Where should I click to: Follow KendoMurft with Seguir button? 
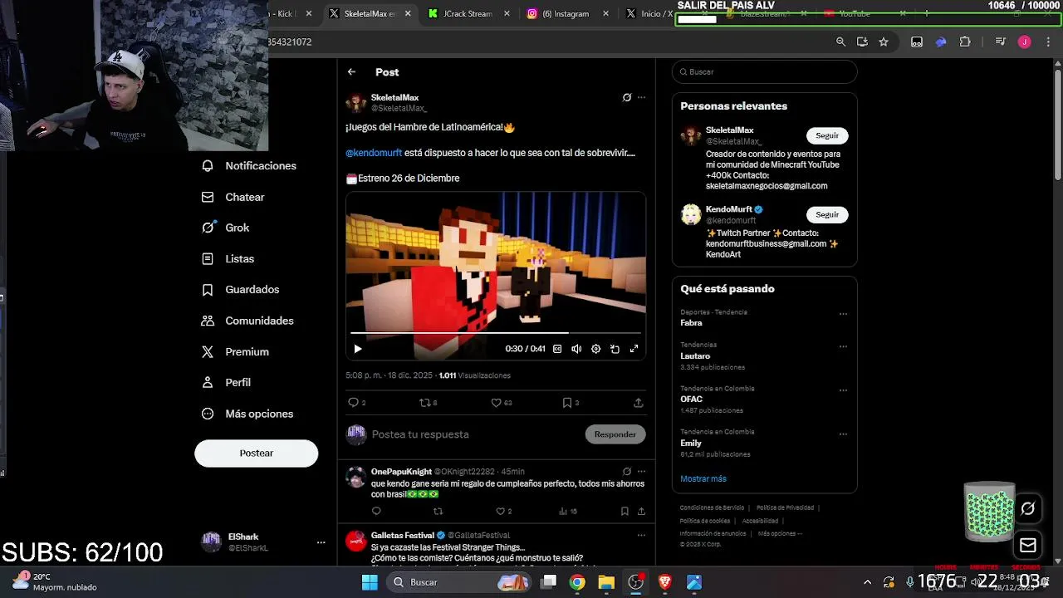click(827, 214)
